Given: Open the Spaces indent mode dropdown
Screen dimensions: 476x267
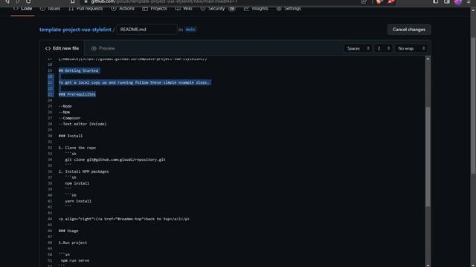Looking at the screenshot, I should 358,48.
